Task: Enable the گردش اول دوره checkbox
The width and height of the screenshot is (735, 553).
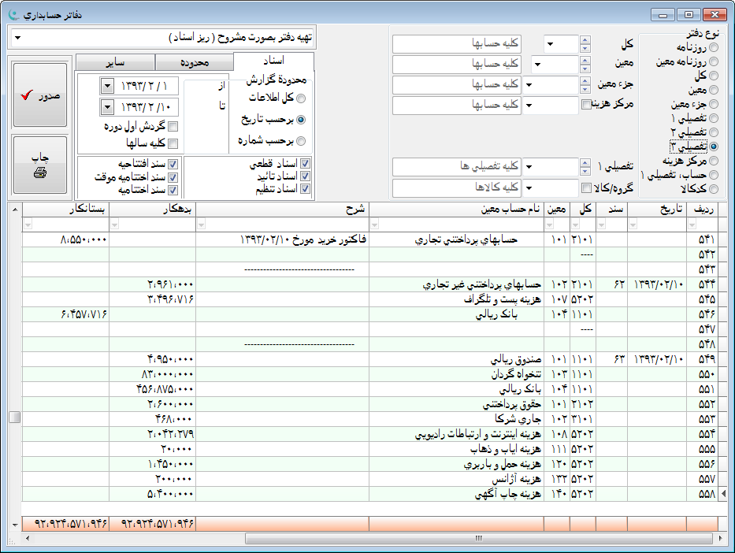Action: point(173,126)
